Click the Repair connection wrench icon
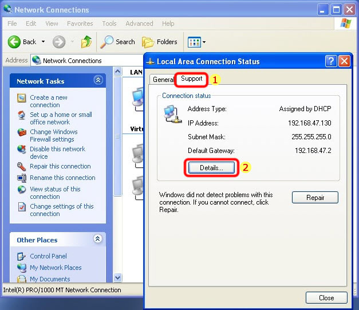This screenshot has height=310, width=359. coord(22,167)
